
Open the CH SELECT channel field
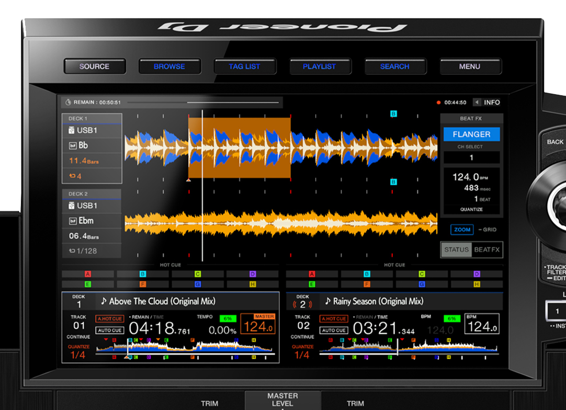[x=471, y=157]
